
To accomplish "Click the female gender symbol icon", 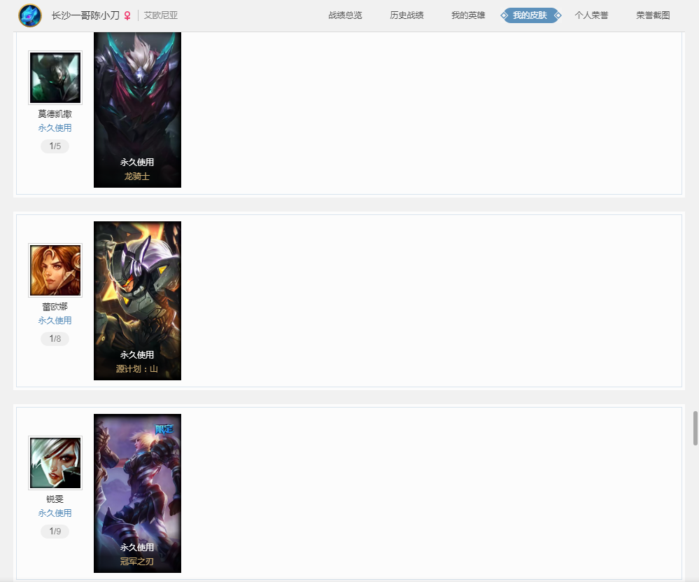I will tap(127, 15).
